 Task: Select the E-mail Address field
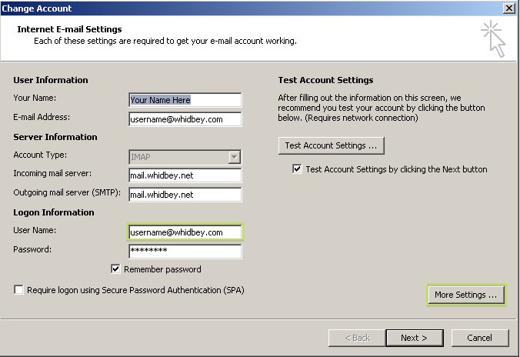tap(185, 119)
